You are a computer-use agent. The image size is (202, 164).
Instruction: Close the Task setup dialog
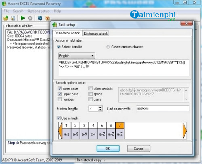[187, 23]
